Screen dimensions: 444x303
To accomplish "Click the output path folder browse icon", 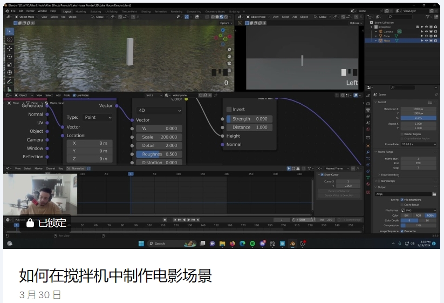I will point(434,194).
